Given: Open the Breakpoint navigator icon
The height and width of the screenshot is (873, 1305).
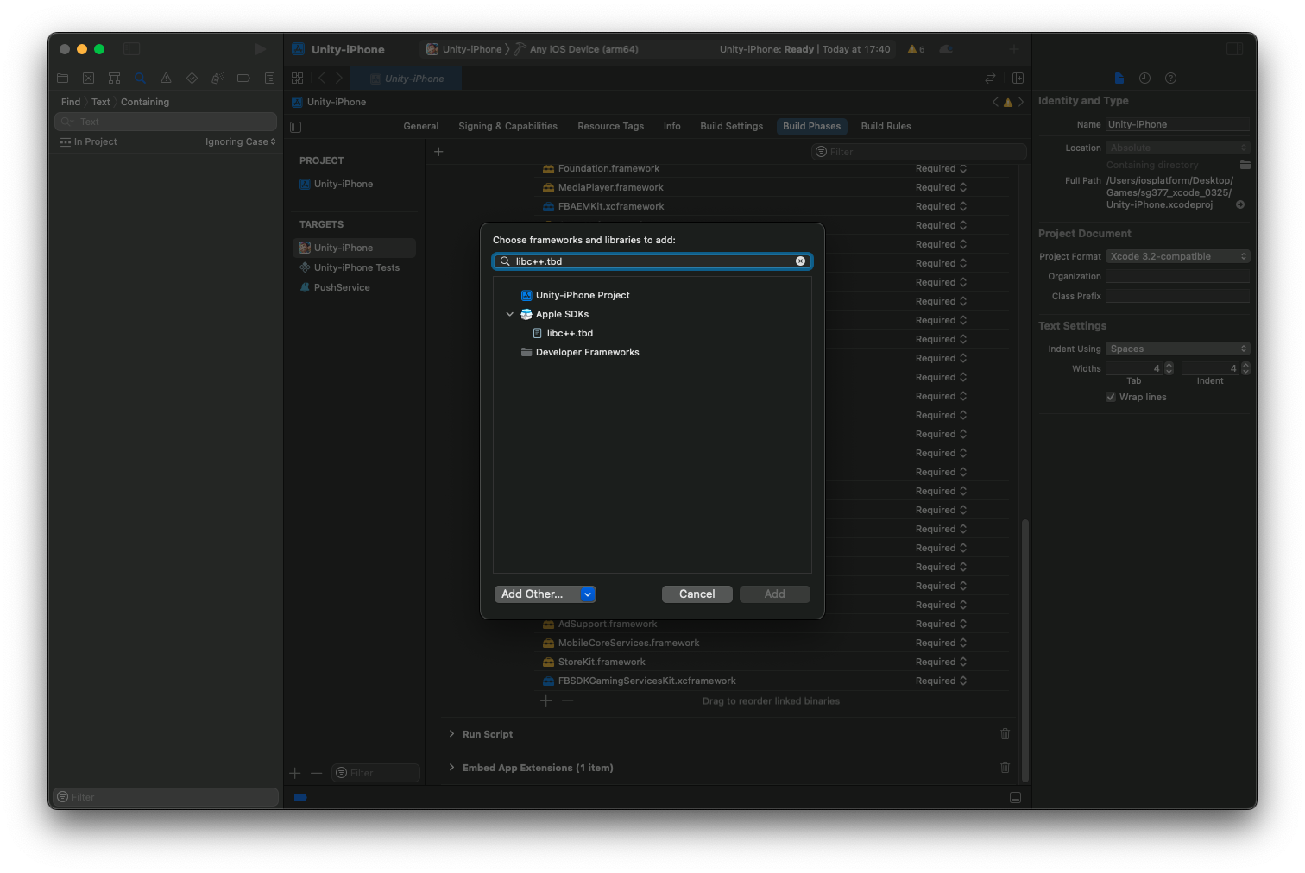Looking at the screenshot, I should pos(243,78).
